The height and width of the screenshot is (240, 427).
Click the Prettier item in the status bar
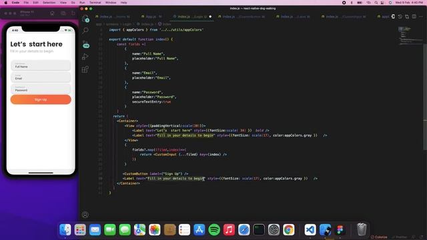(399, 237)
